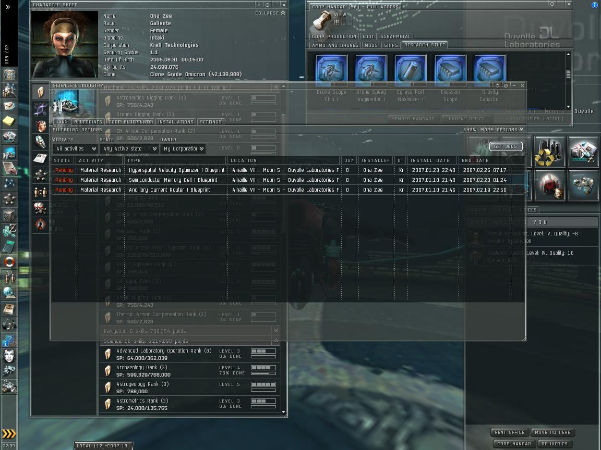
Task: Open the Any Active state dropdown
Action: [129, 148]
